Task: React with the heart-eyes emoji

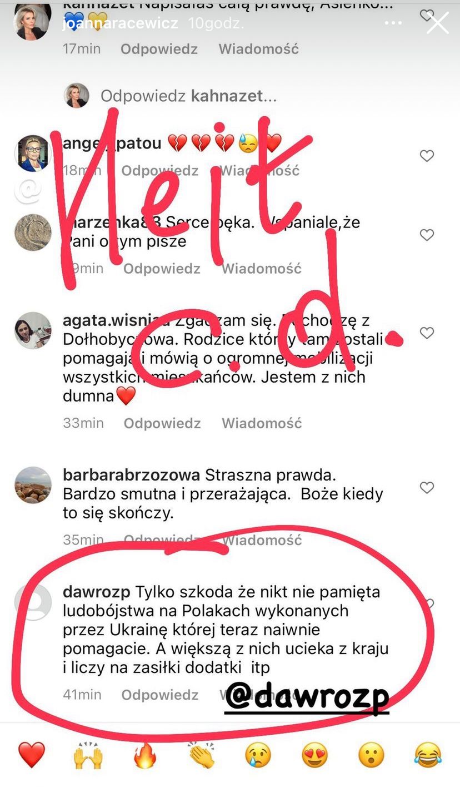Action: pyautogui.click(x=315, y=755)
